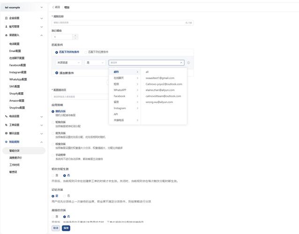Select 邮件 in the cascader list
This screenshot has height=234, width=299.
pyautogui.click(x=125, y=72)
